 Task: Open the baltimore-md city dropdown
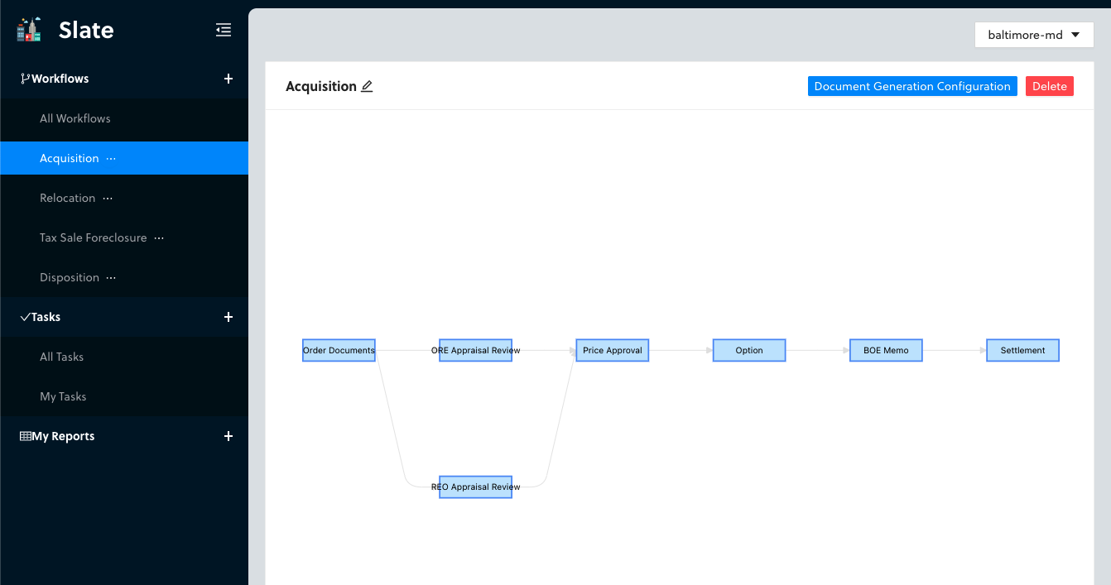pyautogui.click(x=1034, y=36)
